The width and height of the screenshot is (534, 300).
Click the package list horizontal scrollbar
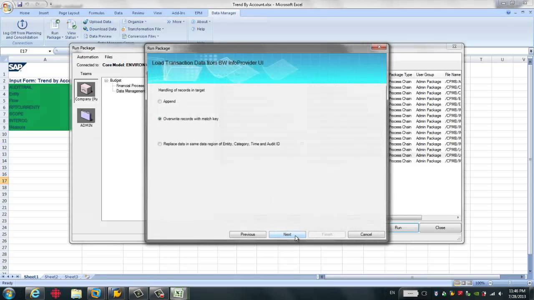click(405, 217)
